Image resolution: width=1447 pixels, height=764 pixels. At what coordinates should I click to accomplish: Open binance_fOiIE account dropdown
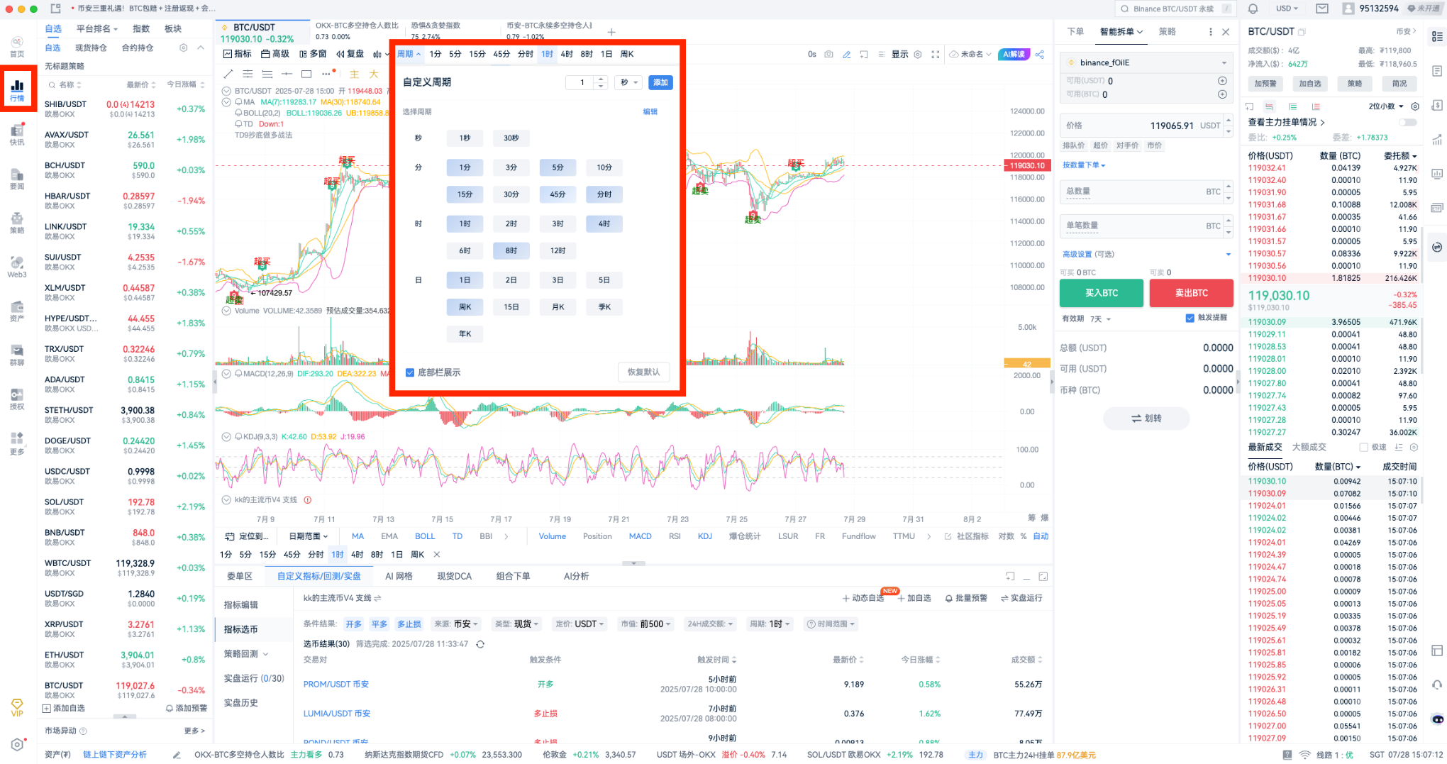click(x=1146, y=62)
